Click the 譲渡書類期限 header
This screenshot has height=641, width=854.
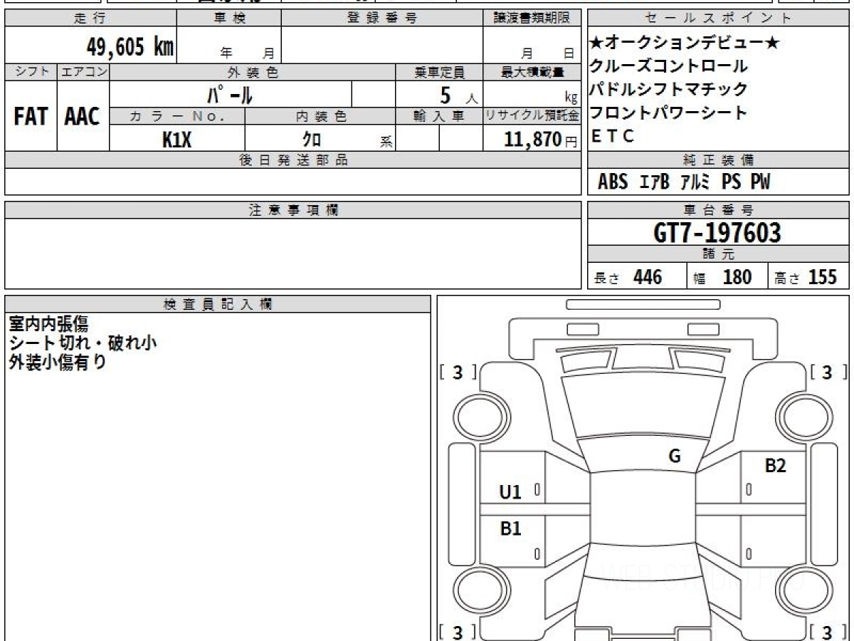532,19
